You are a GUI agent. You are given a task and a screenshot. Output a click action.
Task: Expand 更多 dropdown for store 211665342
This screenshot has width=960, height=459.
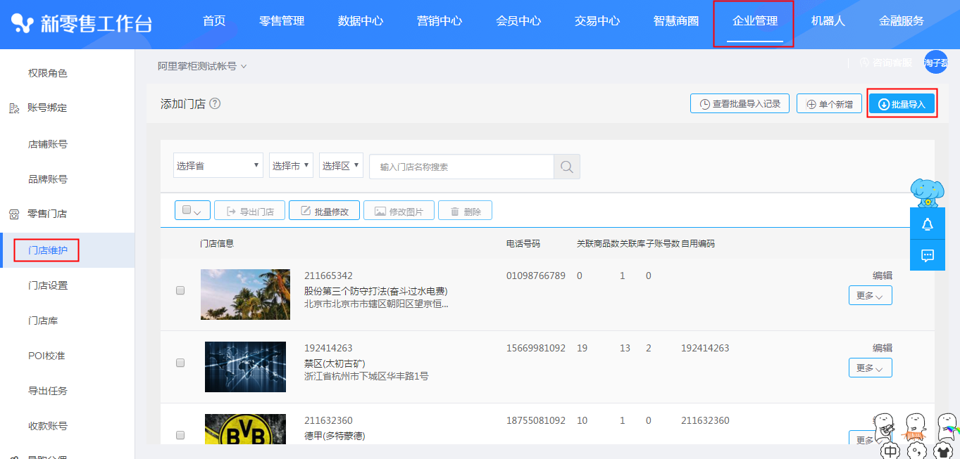click(871, 295)
